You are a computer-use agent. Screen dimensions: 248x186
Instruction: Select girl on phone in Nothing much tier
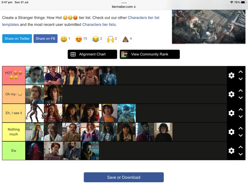click(x=34, y=132)
